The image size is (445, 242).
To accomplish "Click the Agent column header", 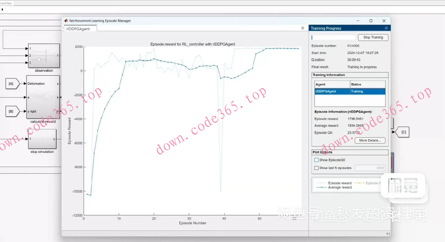I will (332, 84).
